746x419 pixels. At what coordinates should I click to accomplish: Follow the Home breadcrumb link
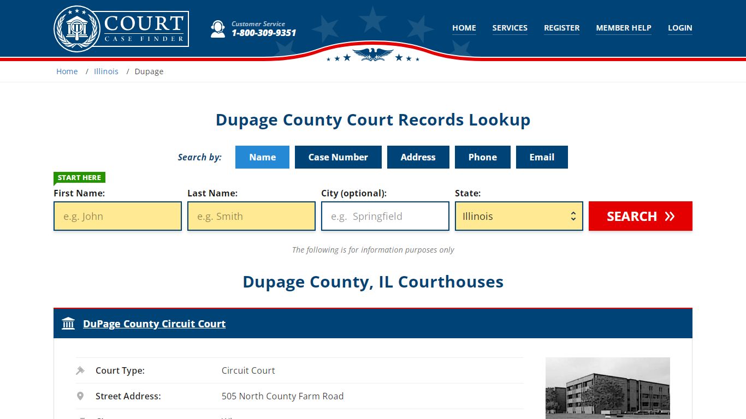67,71
